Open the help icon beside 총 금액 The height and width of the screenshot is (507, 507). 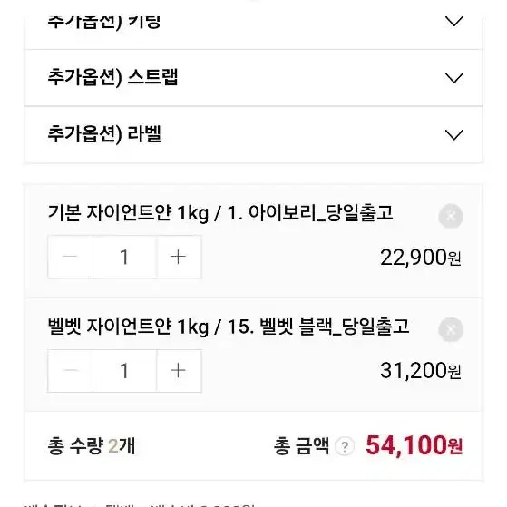[345, 446]
